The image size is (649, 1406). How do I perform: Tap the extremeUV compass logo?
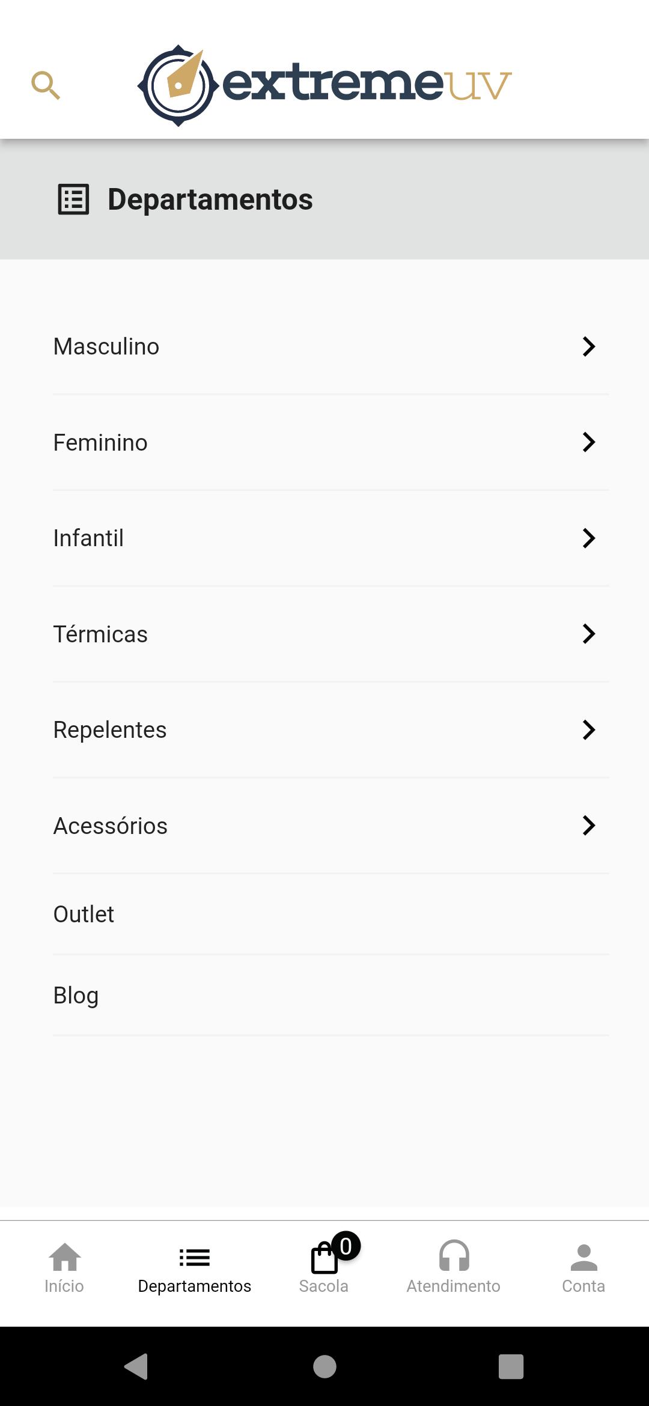tap(178, 85)
